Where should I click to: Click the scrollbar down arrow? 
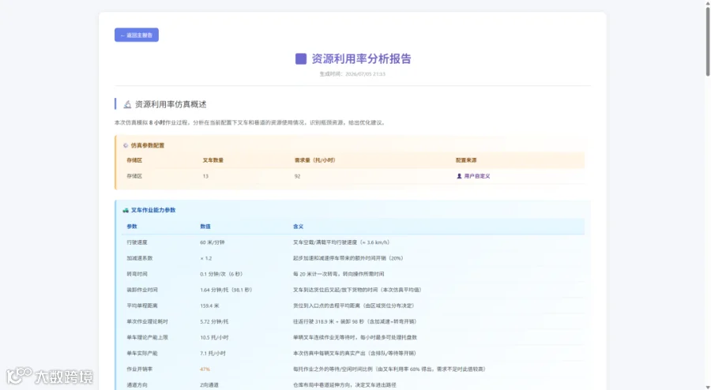pos(707,386)
